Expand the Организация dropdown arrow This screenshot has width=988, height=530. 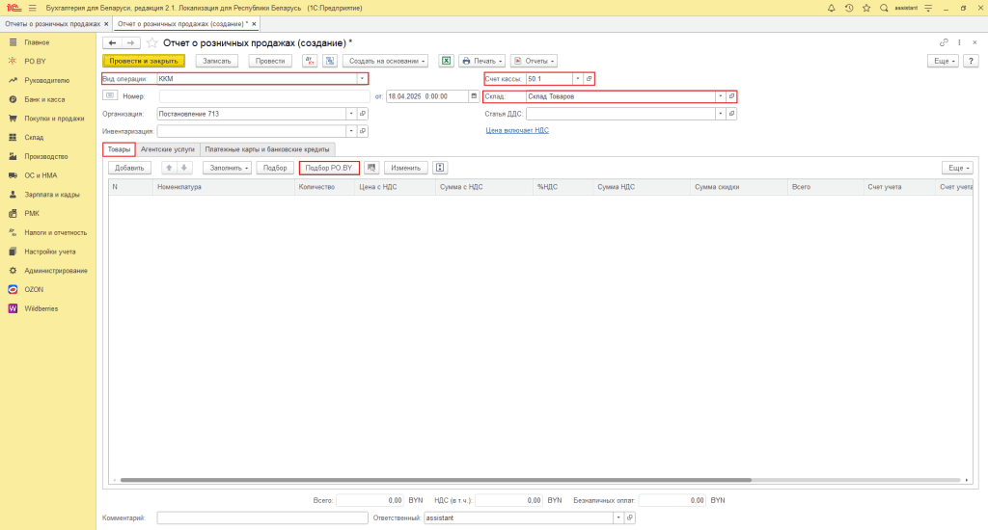coord(351,114)
